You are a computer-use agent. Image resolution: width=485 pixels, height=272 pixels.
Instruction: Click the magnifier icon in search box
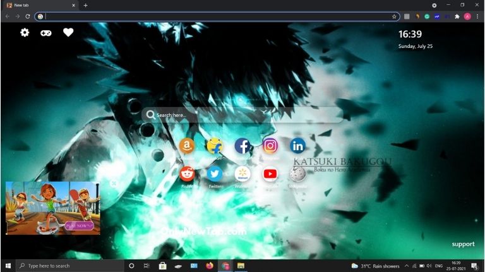pos(151,115)
